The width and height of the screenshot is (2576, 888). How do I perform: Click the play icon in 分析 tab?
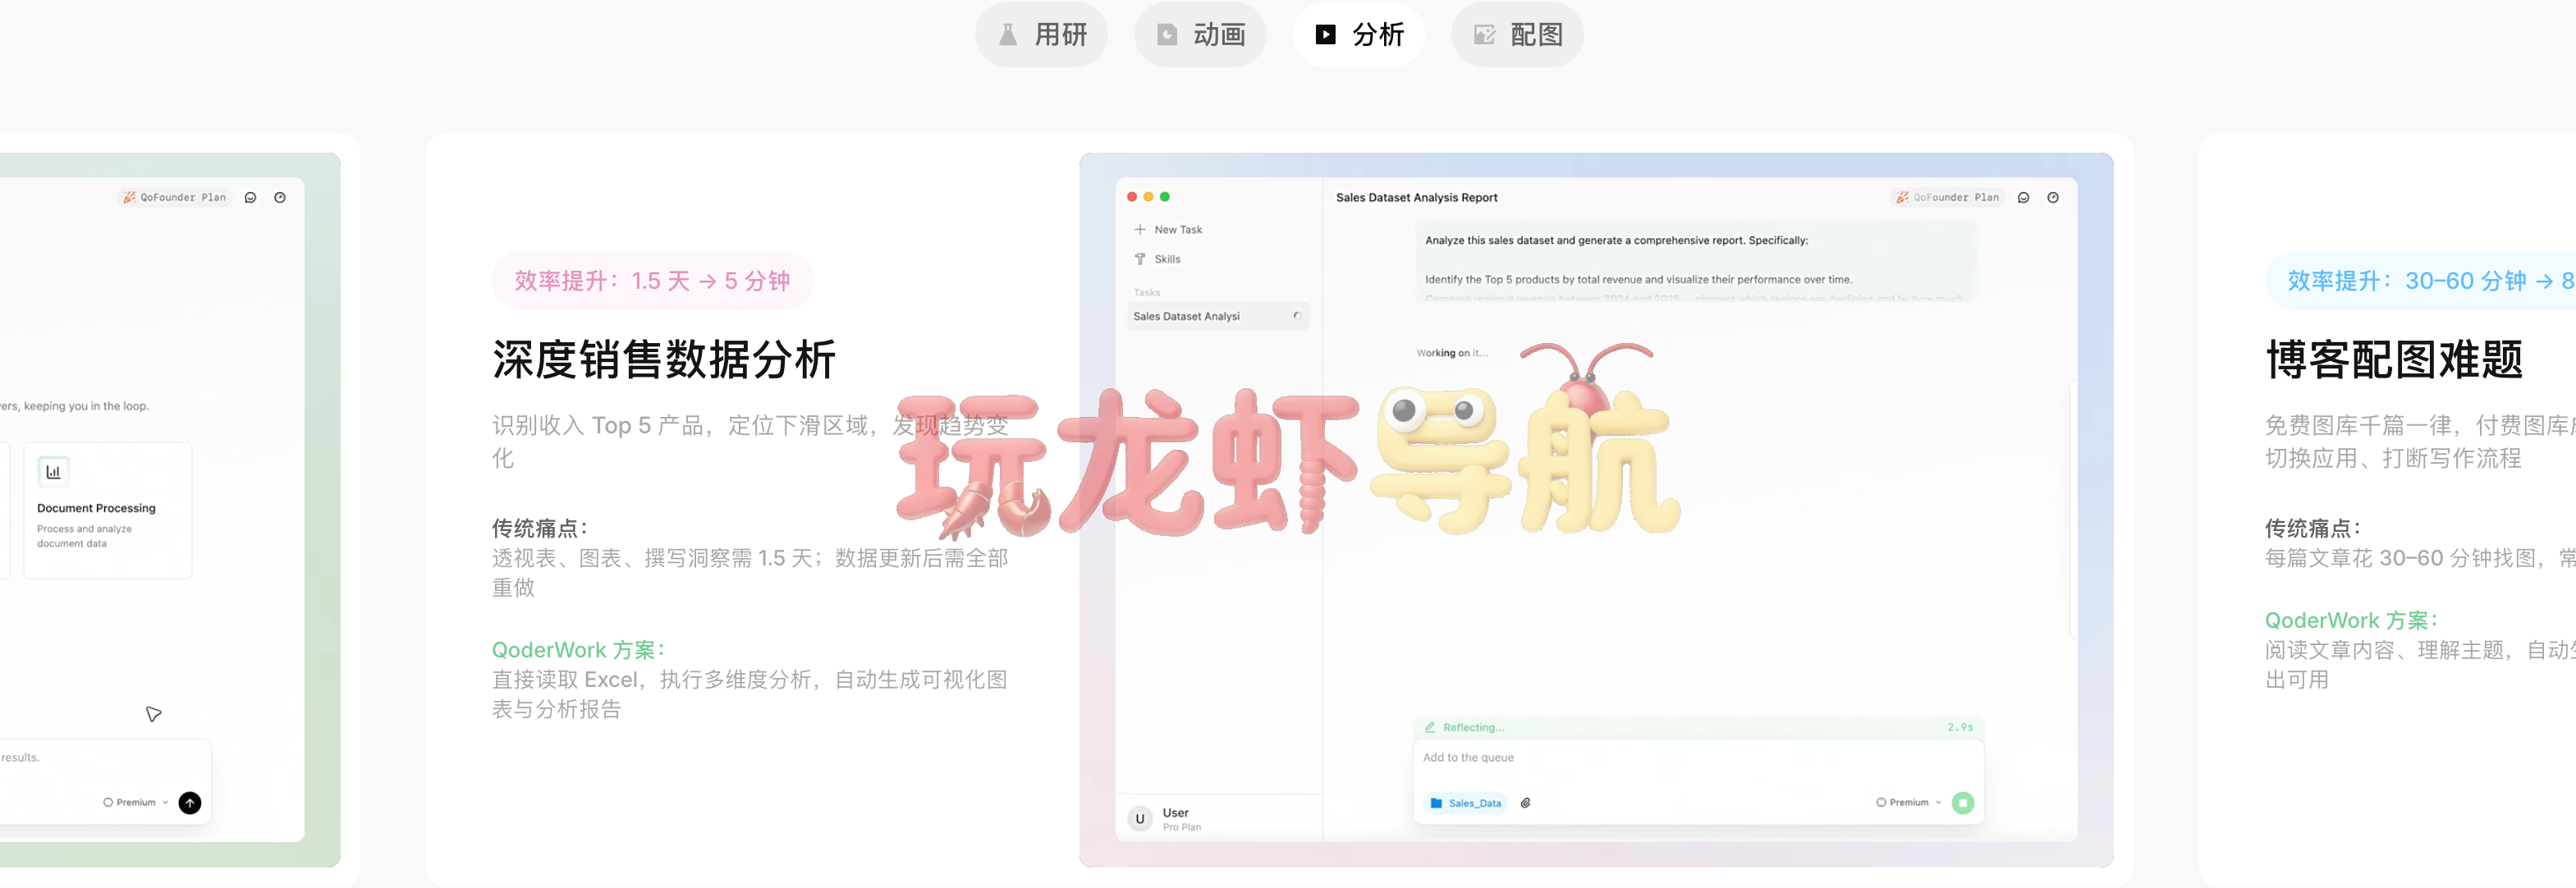(x=1325, y=35)
